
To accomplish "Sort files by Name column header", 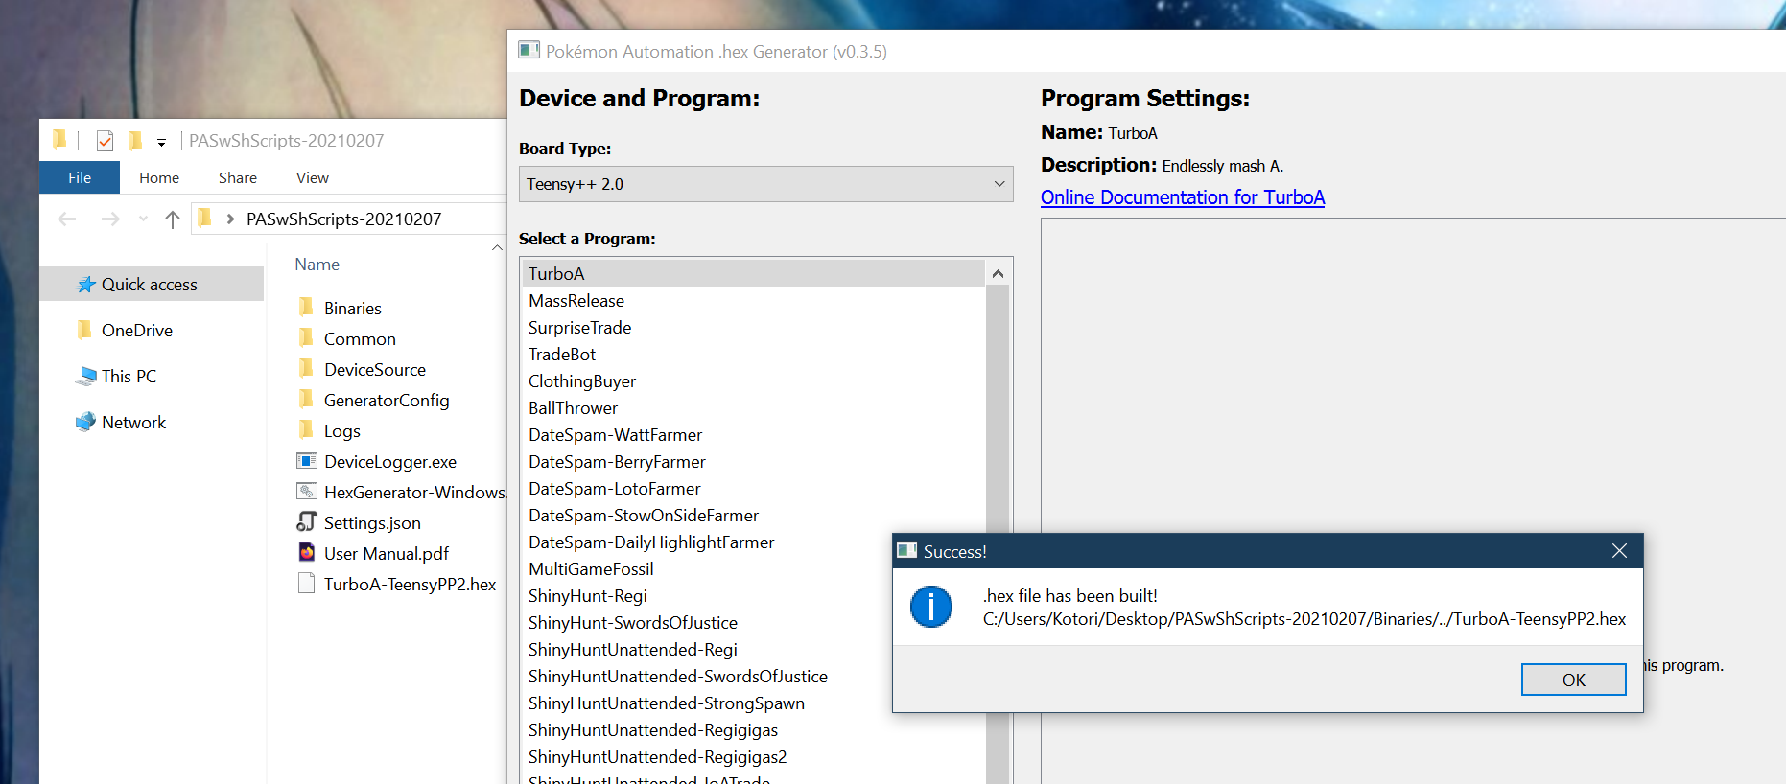I will coord(317,265).
